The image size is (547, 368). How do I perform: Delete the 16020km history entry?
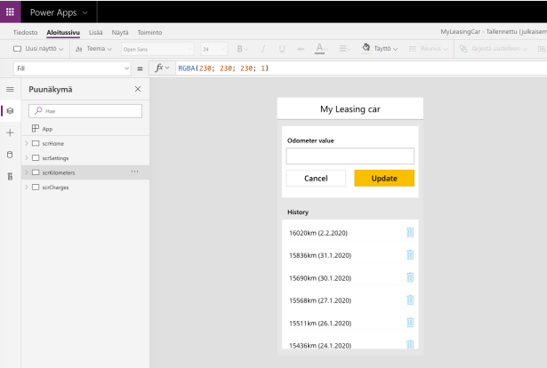410,232
